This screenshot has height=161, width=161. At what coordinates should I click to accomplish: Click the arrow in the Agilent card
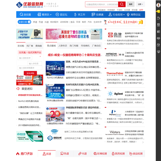143,103
